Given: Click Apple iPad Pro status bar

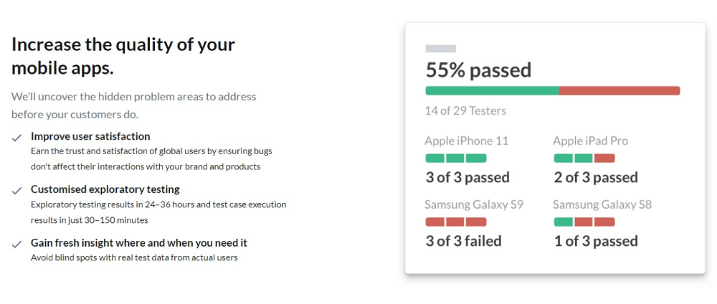Looking at the screenshot, I should pos(584,158).
